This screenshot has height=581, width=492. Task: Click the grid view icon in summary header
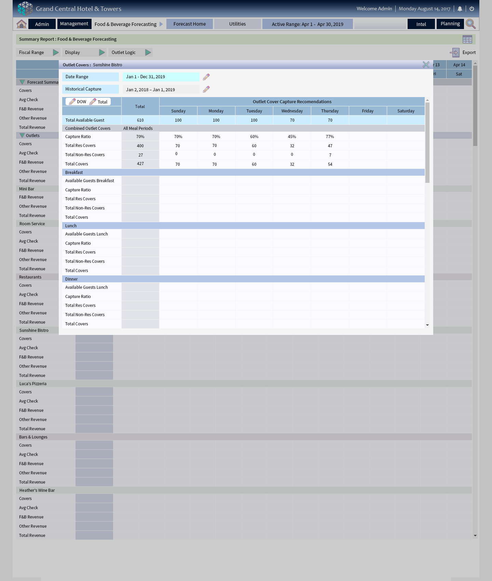click(467, 39)
